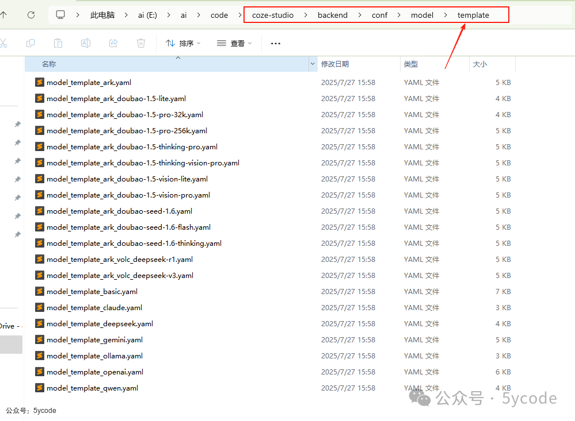Viewport: 575px width, 421px height.
Task: Click the template breadcrumb segment
Action: 474,15
